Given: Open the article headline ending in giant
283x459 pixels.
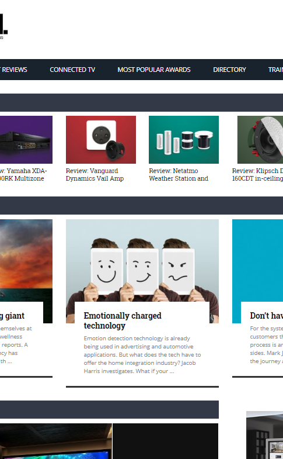Looking at the screenshot, I should pos(12,316).
